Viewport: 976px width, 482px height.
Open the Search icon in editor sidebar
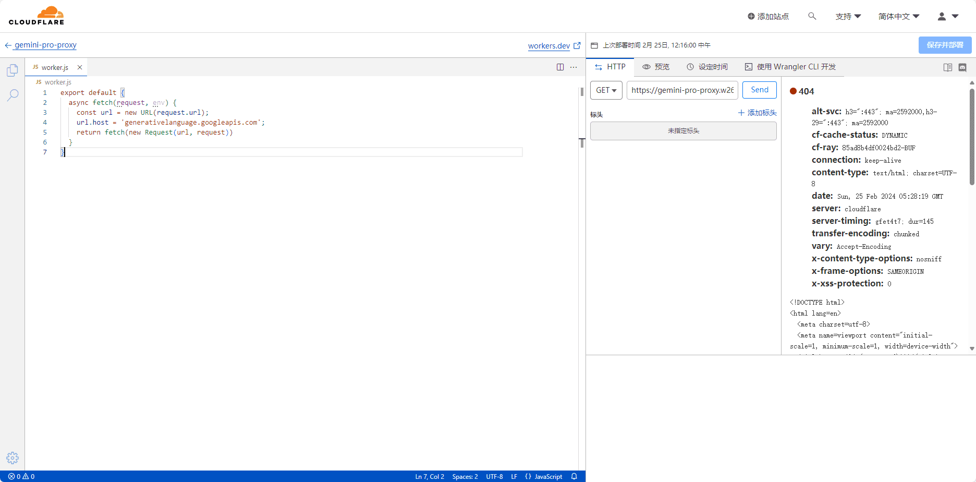click(13, 95)
